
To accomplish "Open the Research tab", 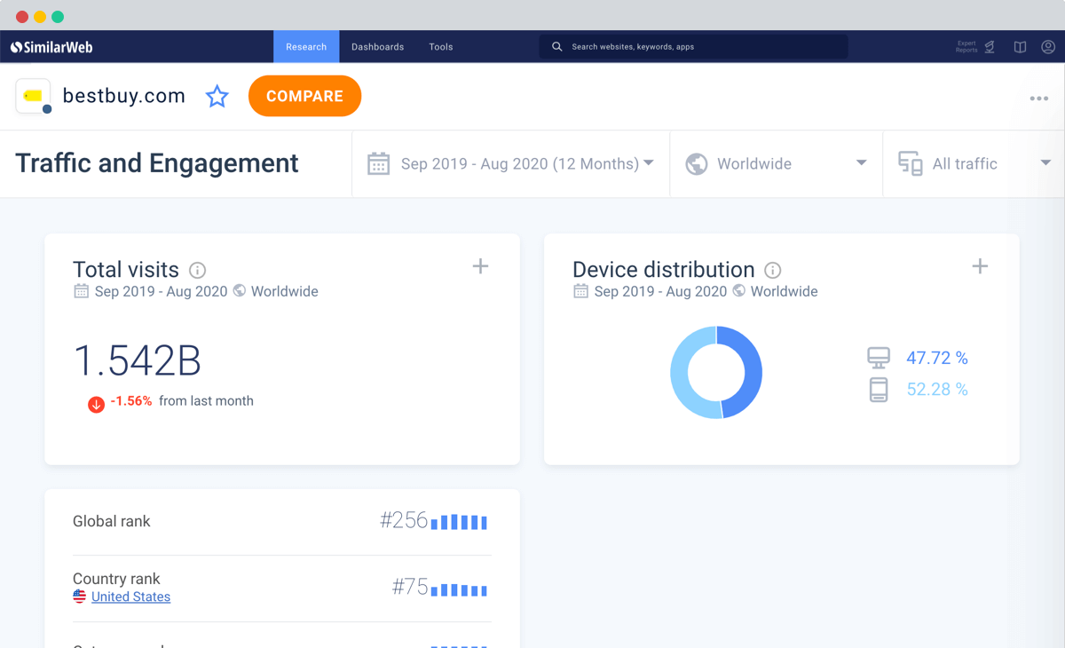I will click(x=306, y=47).
